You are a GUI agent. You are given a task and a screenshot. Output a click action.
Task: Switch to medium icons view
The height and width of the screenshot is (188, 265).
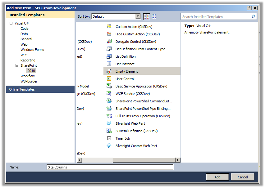(x=146, y=16)
